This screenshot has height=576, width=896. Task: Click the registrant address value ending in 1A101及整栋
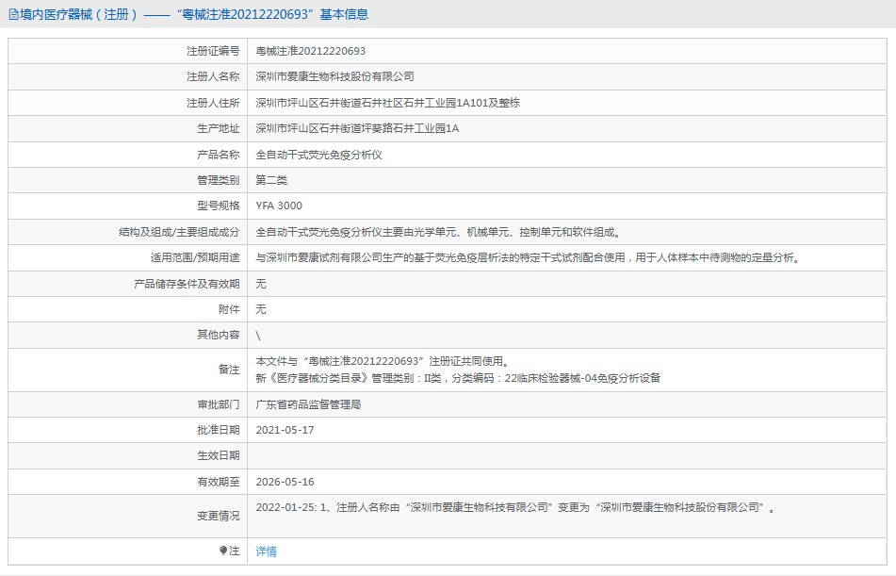[387, 103]
